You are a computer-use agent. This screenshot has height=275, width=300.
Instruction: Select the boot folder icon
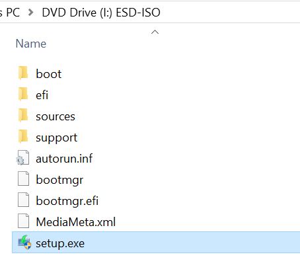(x=23, y=73)
